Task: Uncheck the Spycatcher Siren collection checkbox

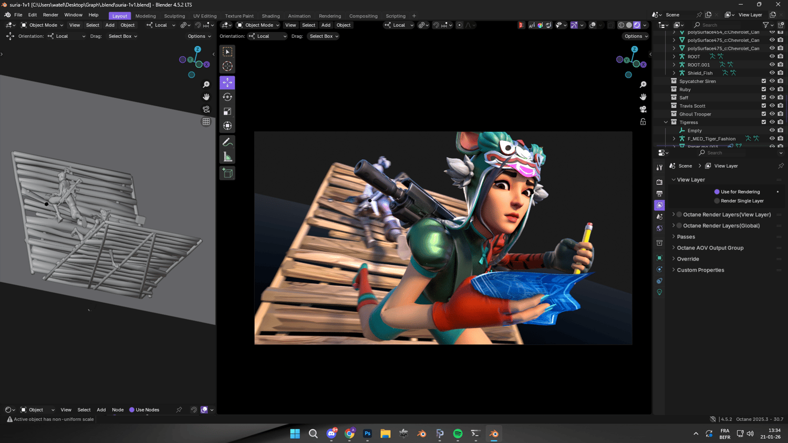Action: [x=764, y=81]
